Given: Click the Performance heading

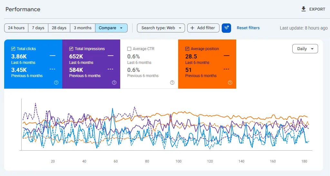Looking at the screenshot, I should coord(23,9).
